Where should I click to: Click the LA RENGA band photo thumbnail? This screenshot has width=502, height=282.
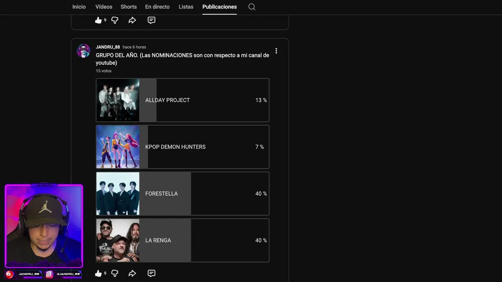pyautogui.click(x=118, y=240)
